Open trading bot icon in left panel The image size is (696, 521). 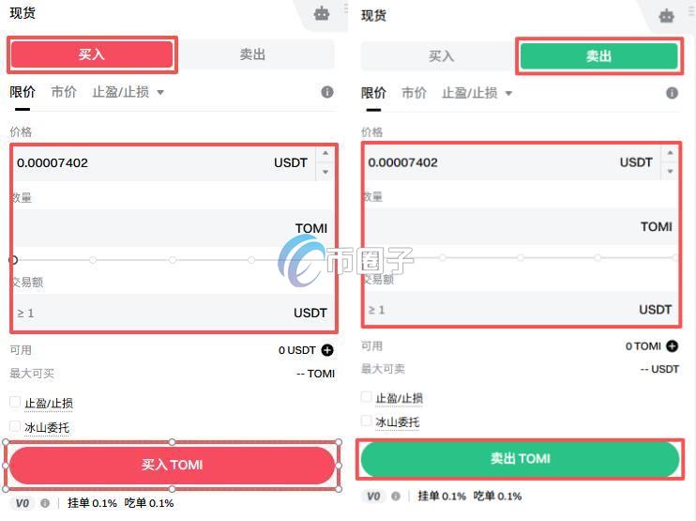pyautogui.click(x=322, y=14)
